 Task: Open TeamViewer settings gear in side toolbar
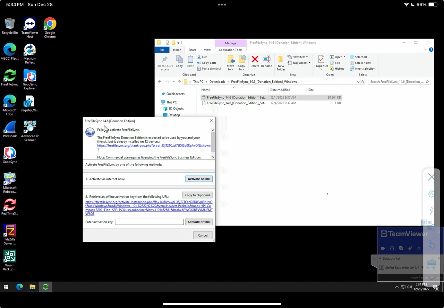pyautogui.click(x=431, y=194)
